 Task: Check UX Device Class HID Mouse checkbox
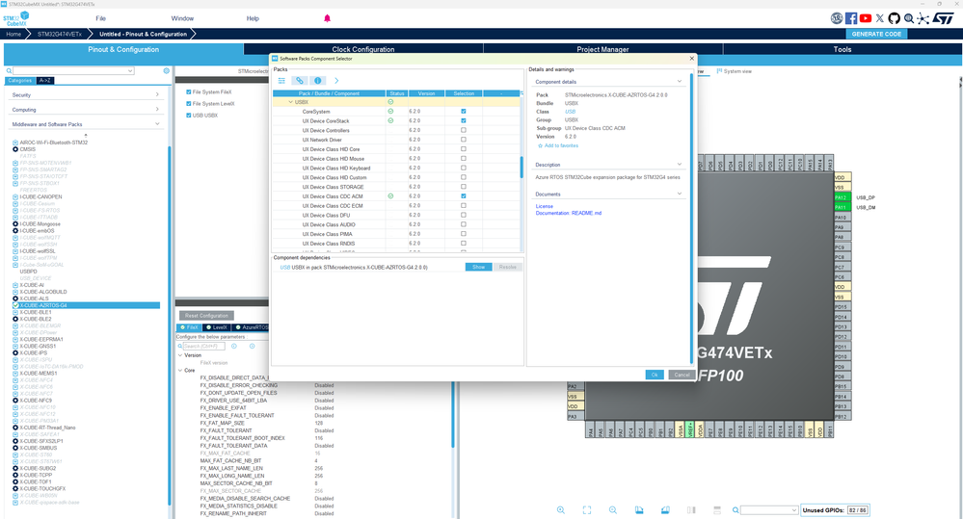pos(463,158)
